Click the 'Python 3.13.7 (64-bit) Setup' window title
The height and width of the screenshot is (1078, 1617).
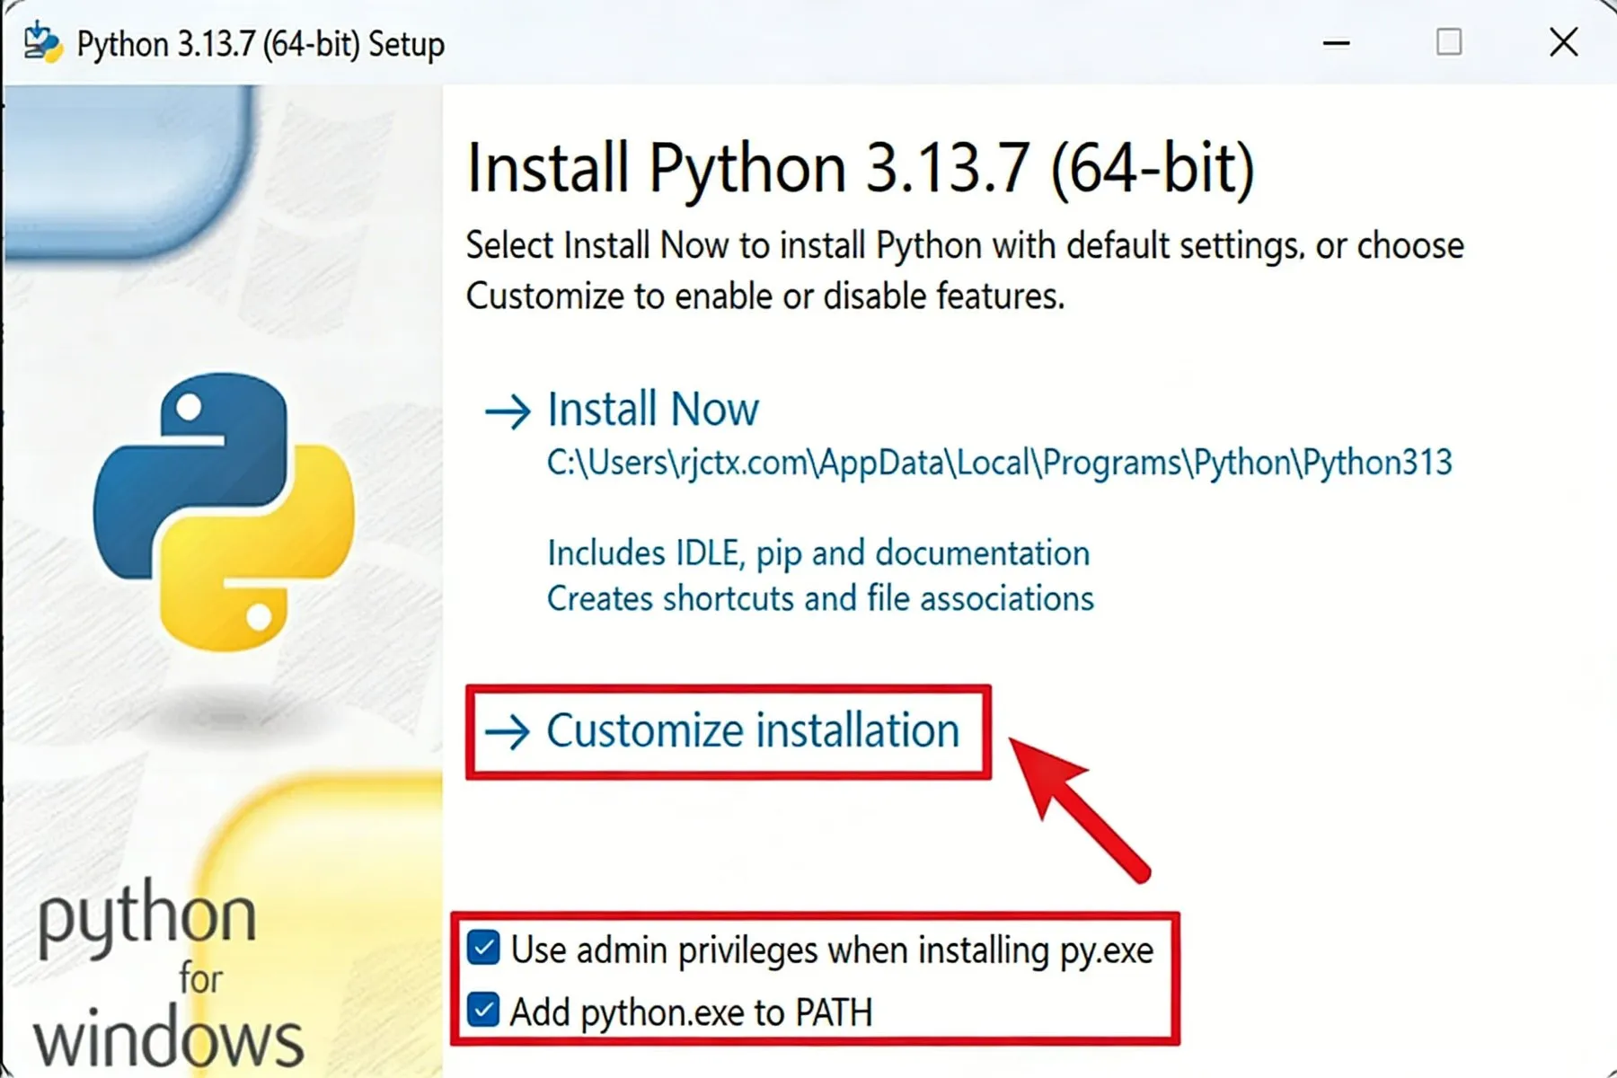click(x=261, y=44)
